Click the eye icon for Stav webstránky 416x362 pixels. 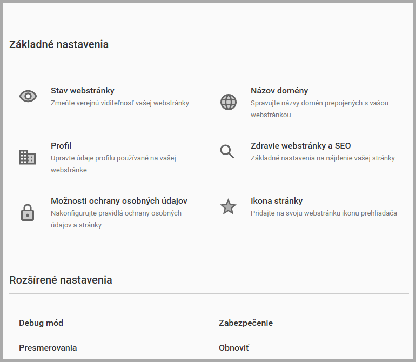(x=28, y=96)
